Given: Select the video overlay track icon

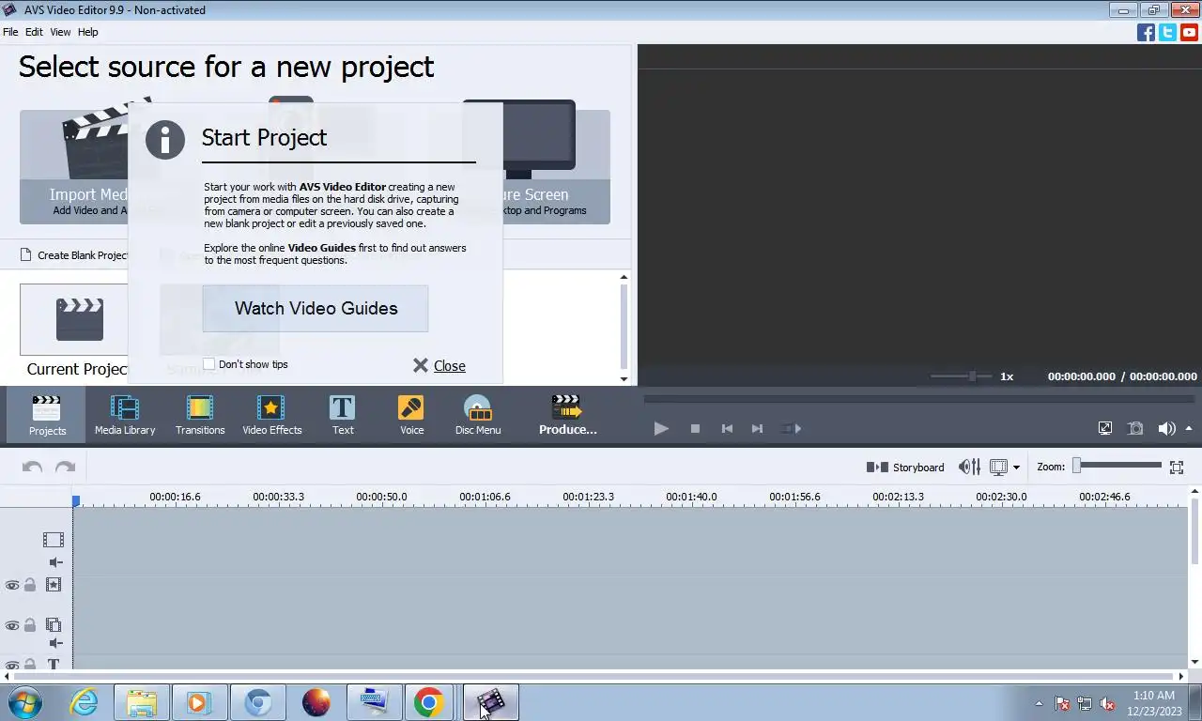Looking at the screenshot, I should [x=54, y=625].
